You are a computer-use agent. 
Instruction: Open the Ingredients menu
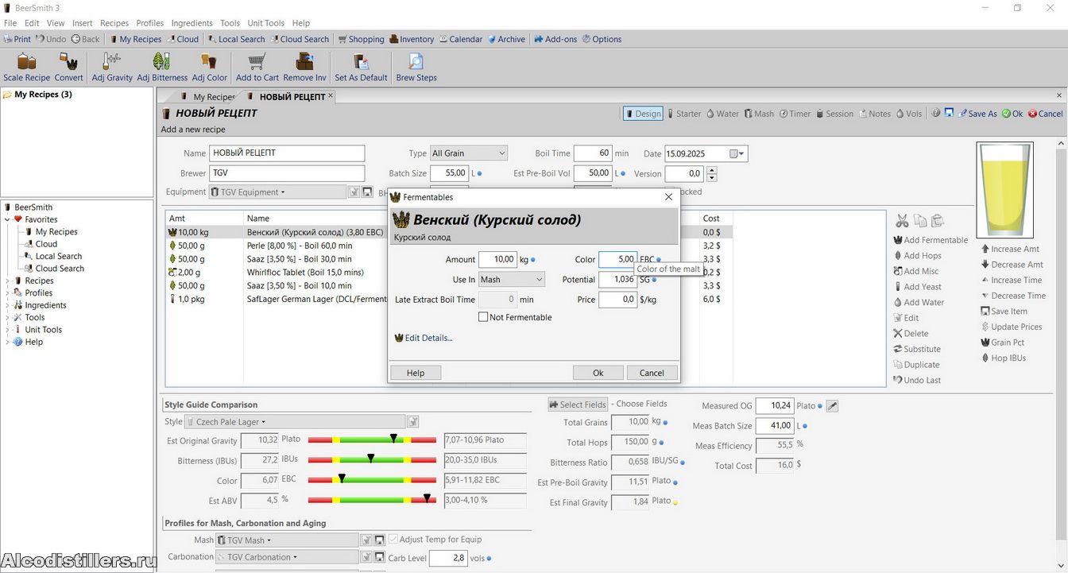[x=192, y=23]
